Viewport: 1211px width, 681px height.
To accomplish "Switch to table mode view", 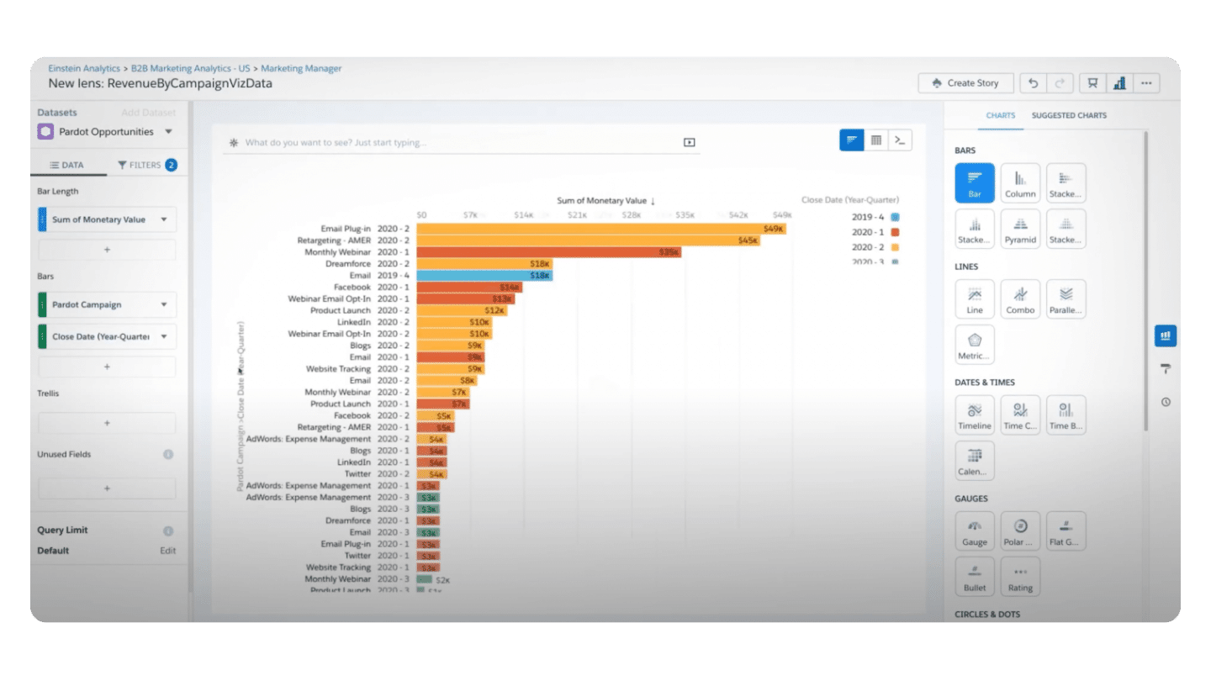I will click(875, 140).
